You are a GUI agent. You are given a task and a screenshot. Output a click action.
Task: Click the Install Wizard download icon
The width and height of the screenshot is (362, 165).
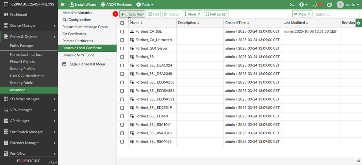(x=72, y=5)
